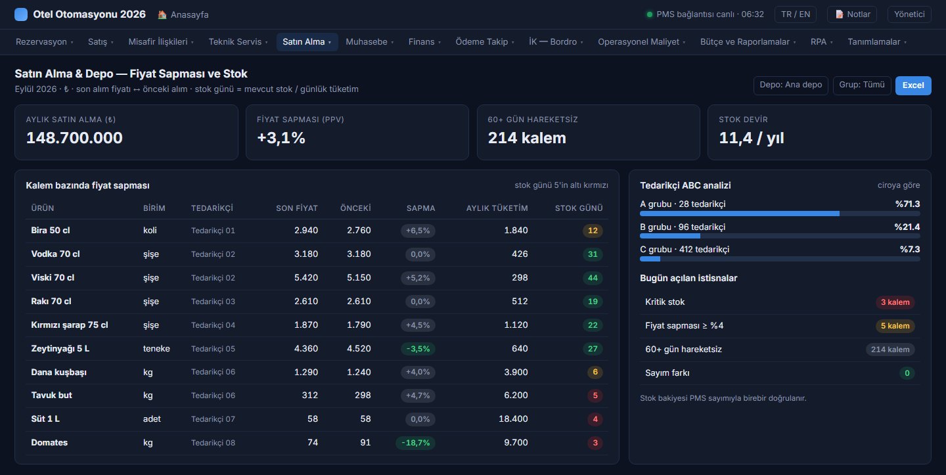Image resolution: width=946 pixels, height=475 pixels.
Task: Open the Finans dropdown menu
Action: click(x=425, y=42)
